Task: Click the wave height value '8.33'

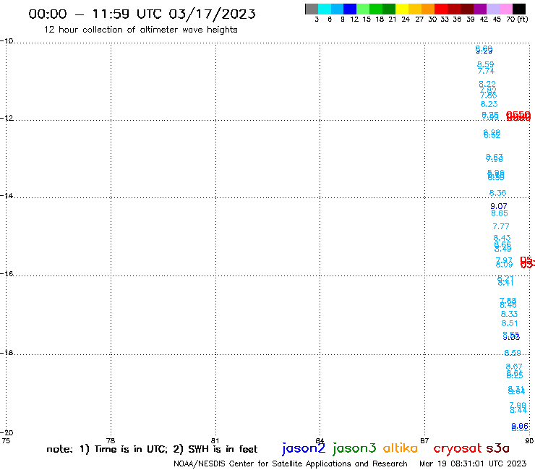Action: pyautogui.click(x=509, y=314)
